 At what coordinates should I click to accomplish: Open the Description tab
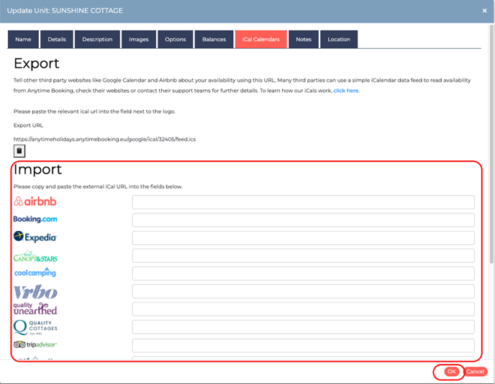coord(97,40)
